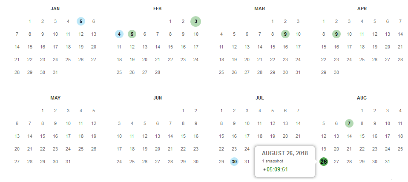Select day 31 in May
Screen dimensions: 408x182
point(68,162)
